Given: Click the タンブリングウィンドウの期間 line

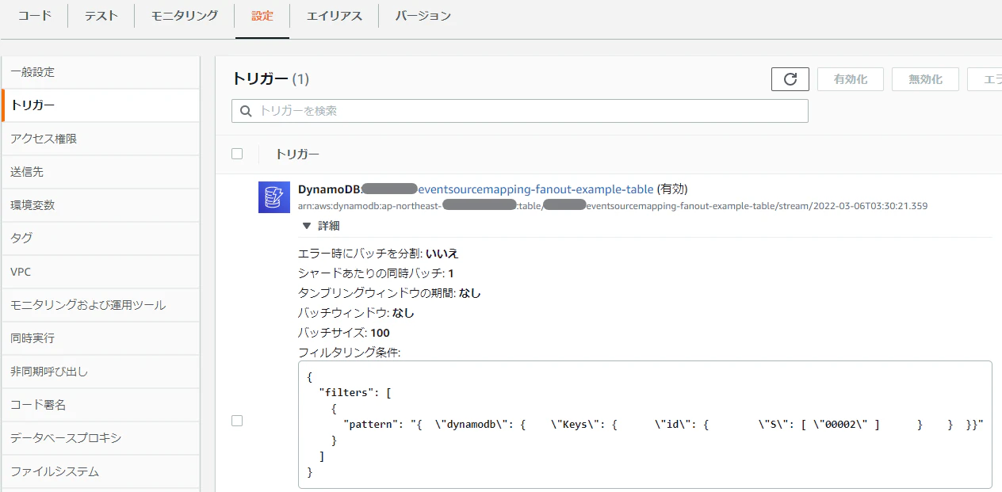Looking at the screenshot, I should point(389,293).
